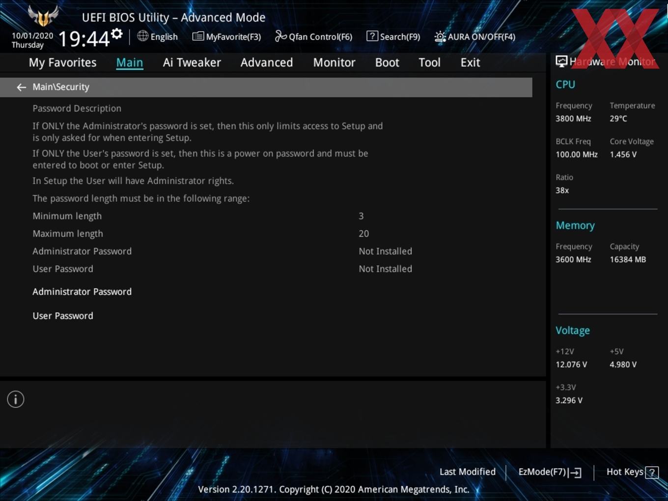This screenshot has height=501, width=668.
Task: Click the CPU frequency 3800 MHz value
Action: tap(573, 119)
